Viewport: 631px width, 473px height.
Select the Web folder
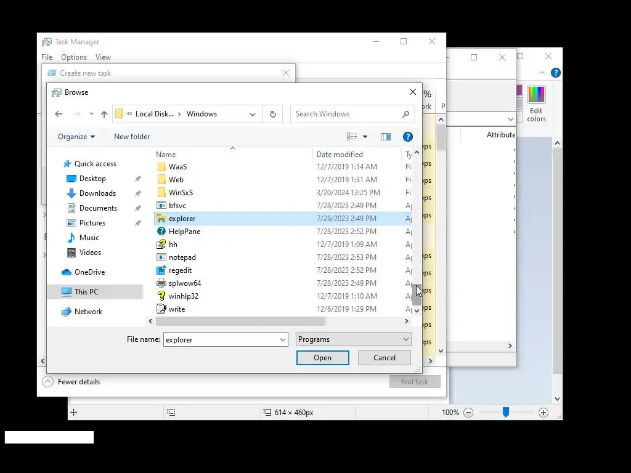[x=283, y=179]
